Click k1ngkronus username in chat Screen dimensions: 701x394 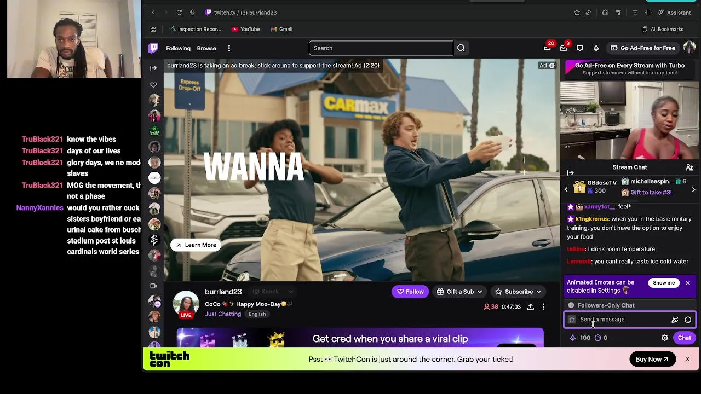(x=592, y=219)
